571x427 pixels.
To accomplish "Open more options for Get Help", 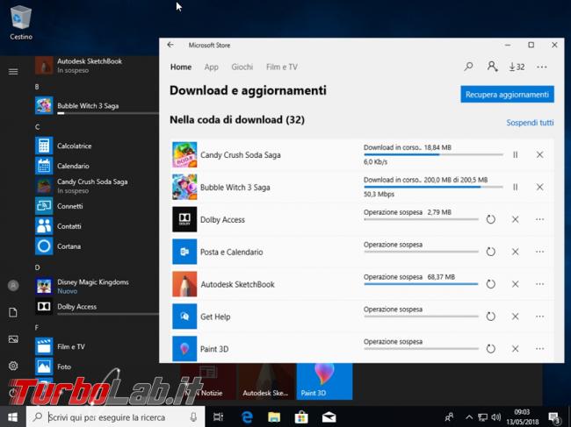I will [x=539, y=317].
